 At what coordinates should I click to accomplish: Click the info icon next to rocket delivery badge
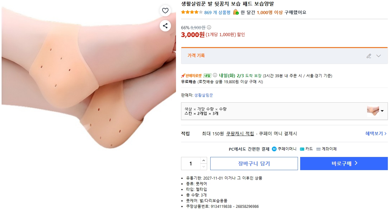(x=215, y=75)
